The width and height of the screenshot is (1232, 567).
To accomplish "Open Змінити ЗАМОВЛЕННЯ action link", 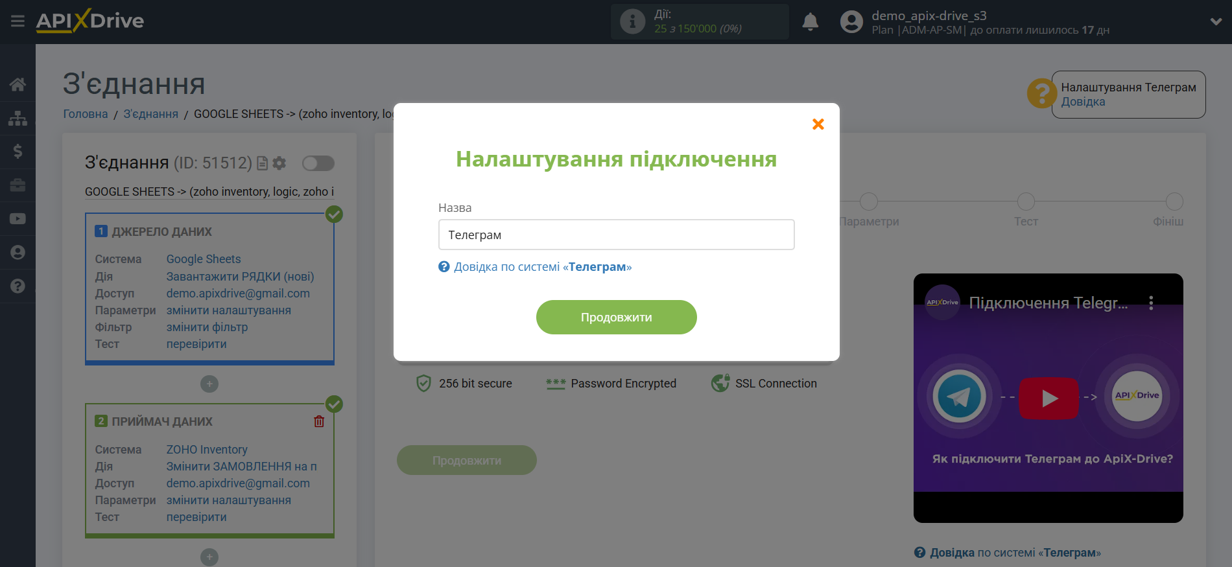I will coord(242,467).
